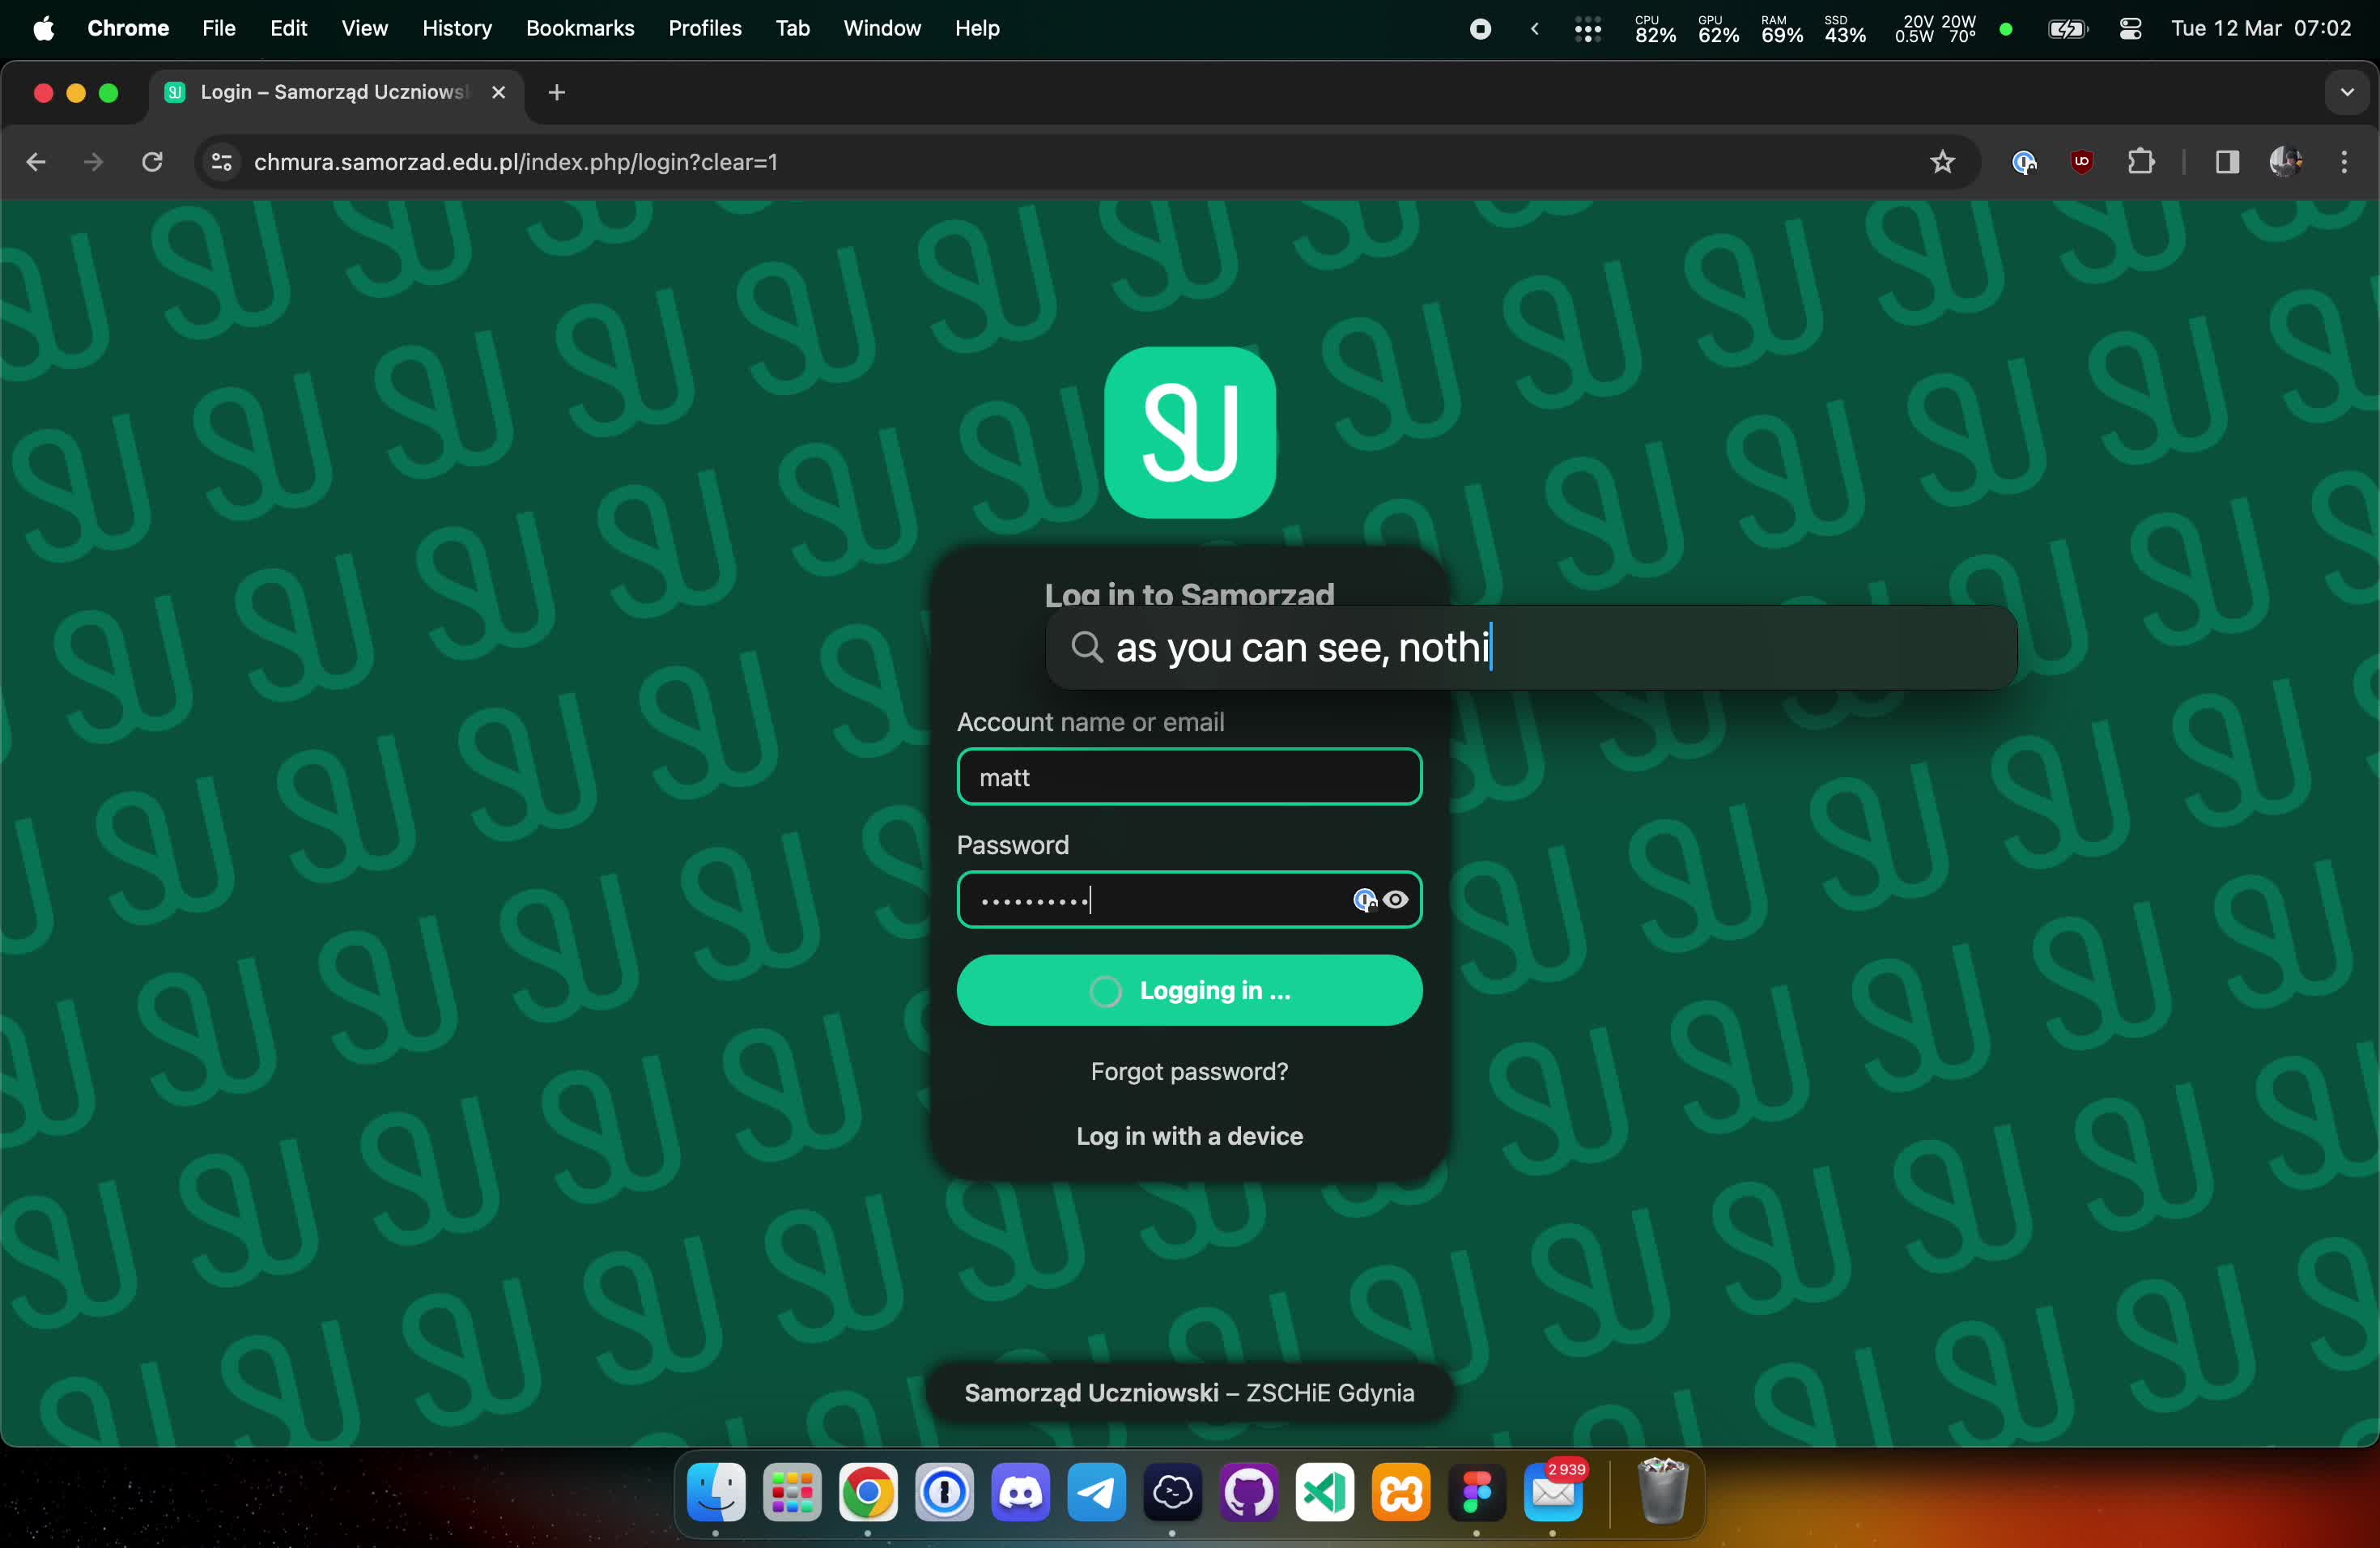Bookmark this page with star icon

click(1942, 162)
